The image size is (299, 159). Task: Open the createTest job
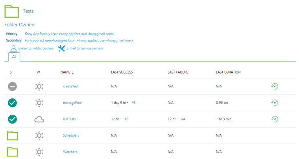pyautogui.click(x=71, y=86)
